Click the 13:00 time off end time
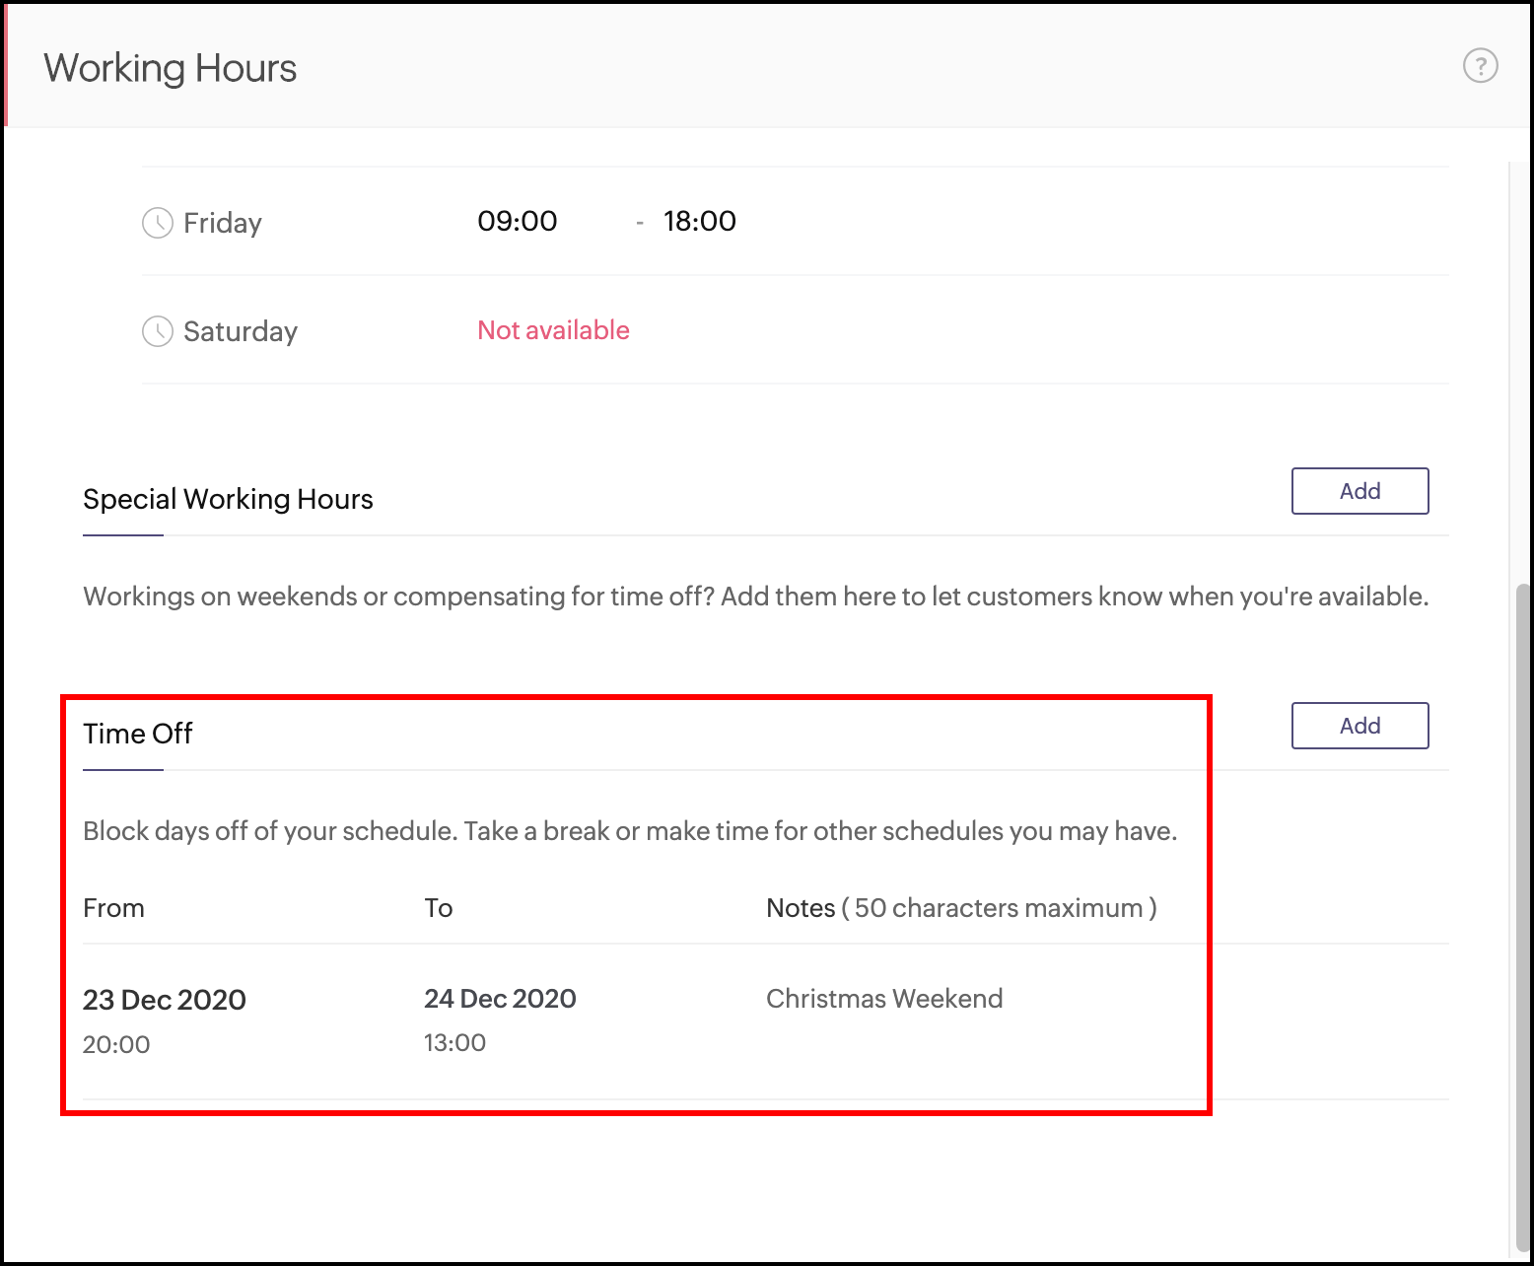1534x1266 pixels. pyautogui.click(x=455, y=1043)
